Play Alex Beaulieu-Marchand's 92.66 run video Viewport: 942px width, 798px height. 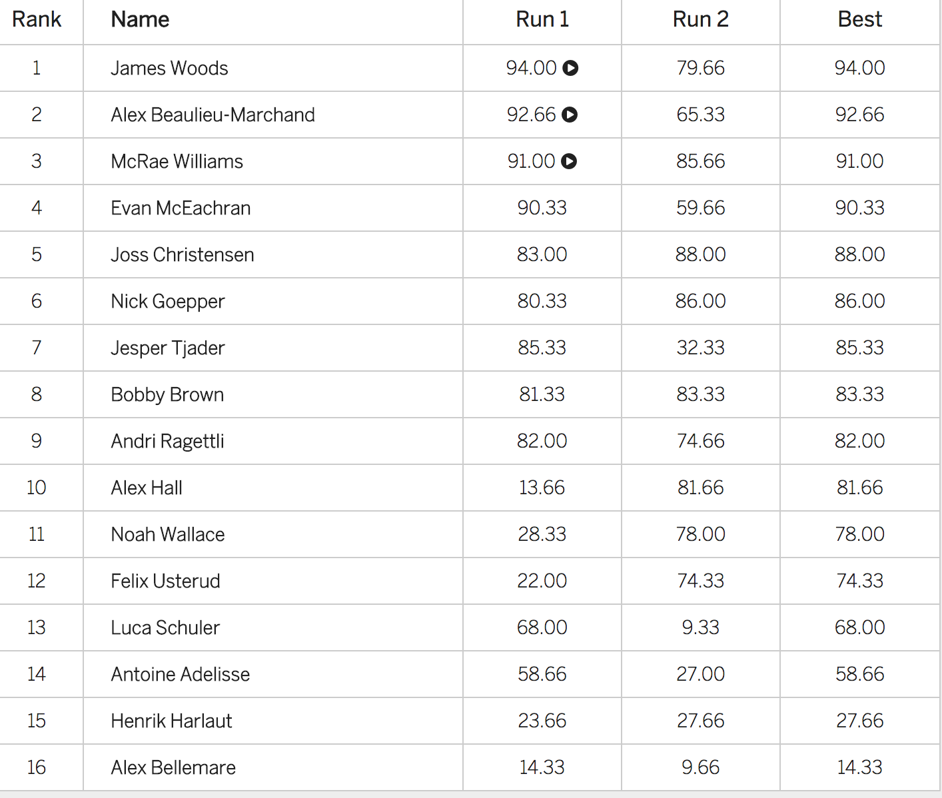570,115
